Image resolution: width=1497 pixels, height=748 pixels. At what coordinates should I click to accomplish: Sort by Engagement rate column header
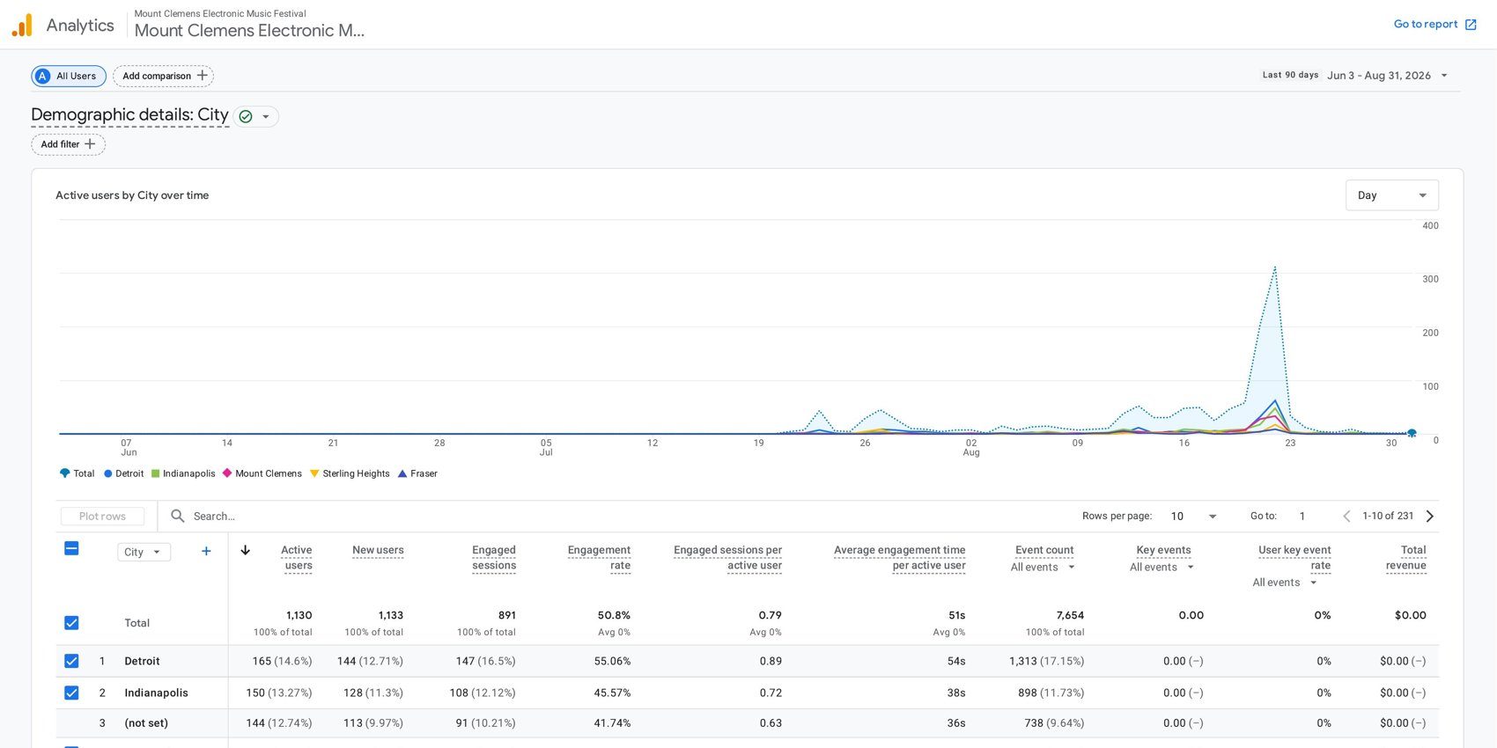tap(600, 558)
